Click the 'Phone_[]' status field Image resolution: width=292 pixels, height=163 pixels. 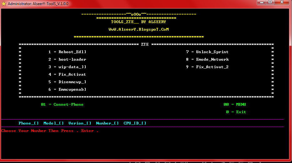click(x=28, y=123)
